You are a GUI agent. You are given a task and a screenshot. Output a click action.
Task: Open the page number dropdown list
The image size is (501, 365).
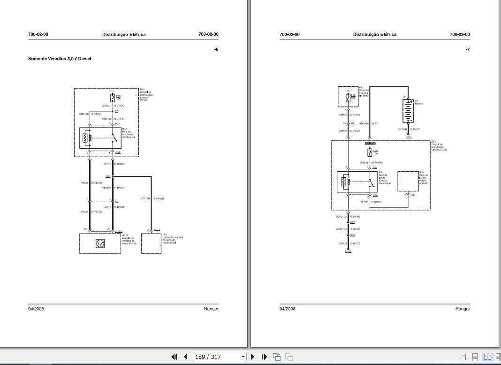(243, 357)
